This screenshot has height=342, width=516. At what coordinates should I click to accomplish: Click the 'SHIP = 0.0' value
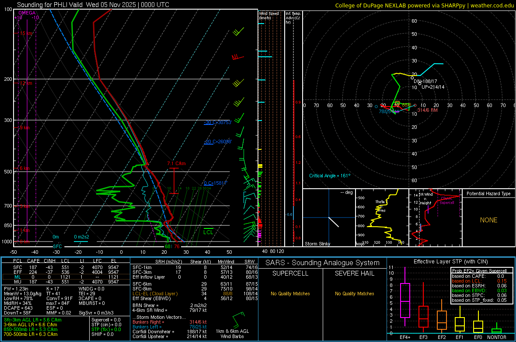[102, 335]
